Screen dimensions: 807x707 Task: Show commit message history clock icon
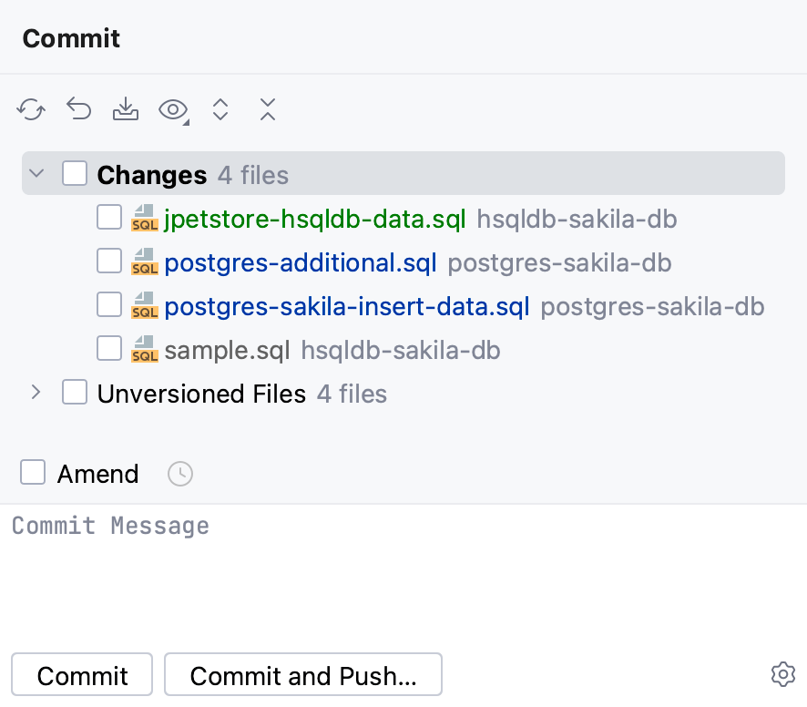pyautogui.click(x=180, y=474)
